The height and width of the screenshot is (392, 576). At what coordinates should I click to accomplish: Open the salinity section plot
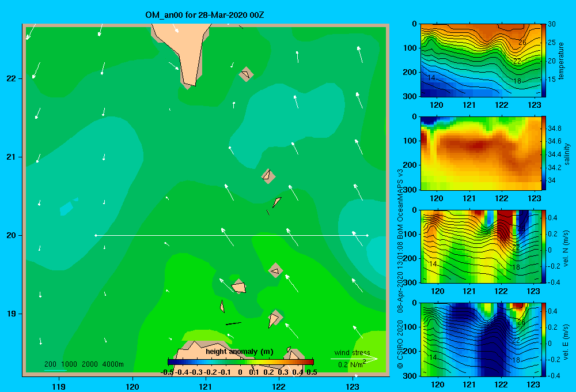point(481,153)
